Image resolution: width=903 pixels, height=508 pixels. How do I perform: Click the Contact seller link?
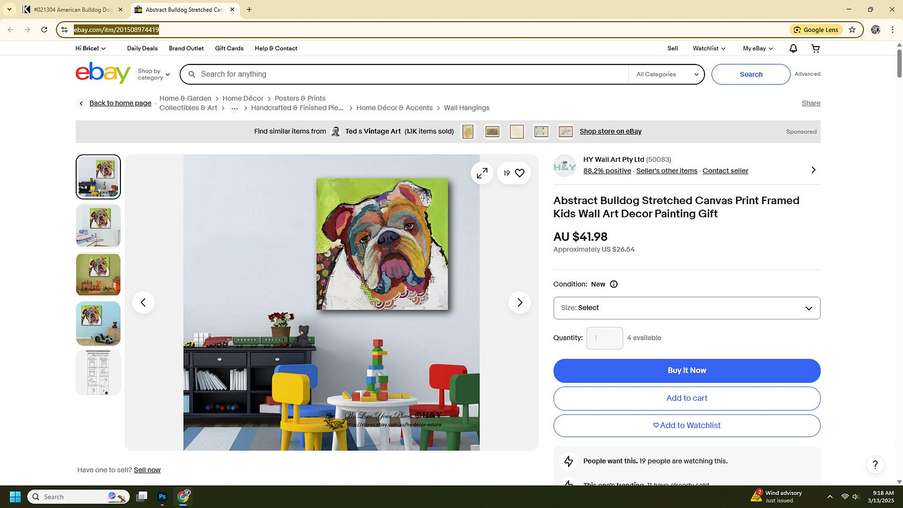pos(725,171)
